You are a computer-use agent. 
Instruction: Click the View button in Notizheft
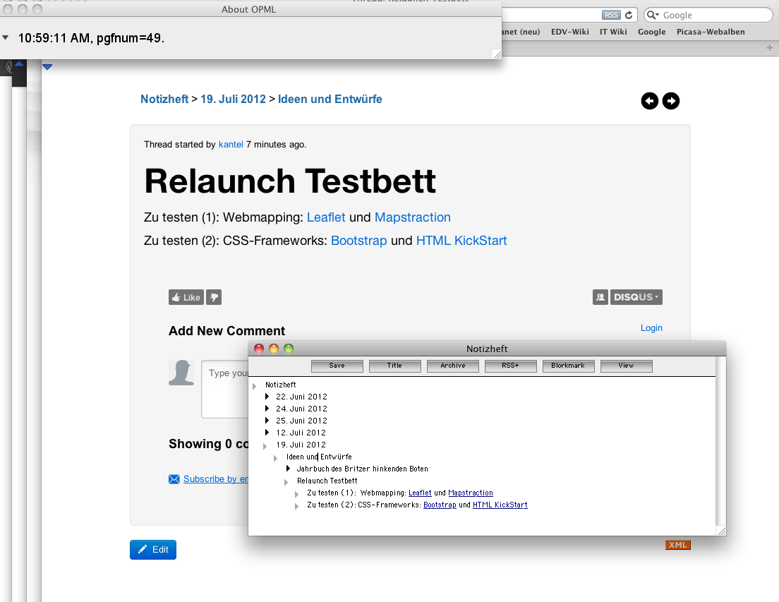[626, 366]
